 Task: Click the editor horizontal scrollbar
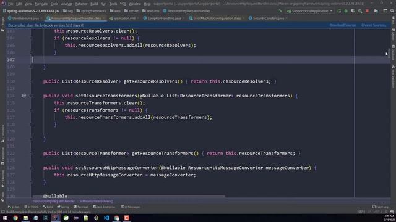click(128, 196)
